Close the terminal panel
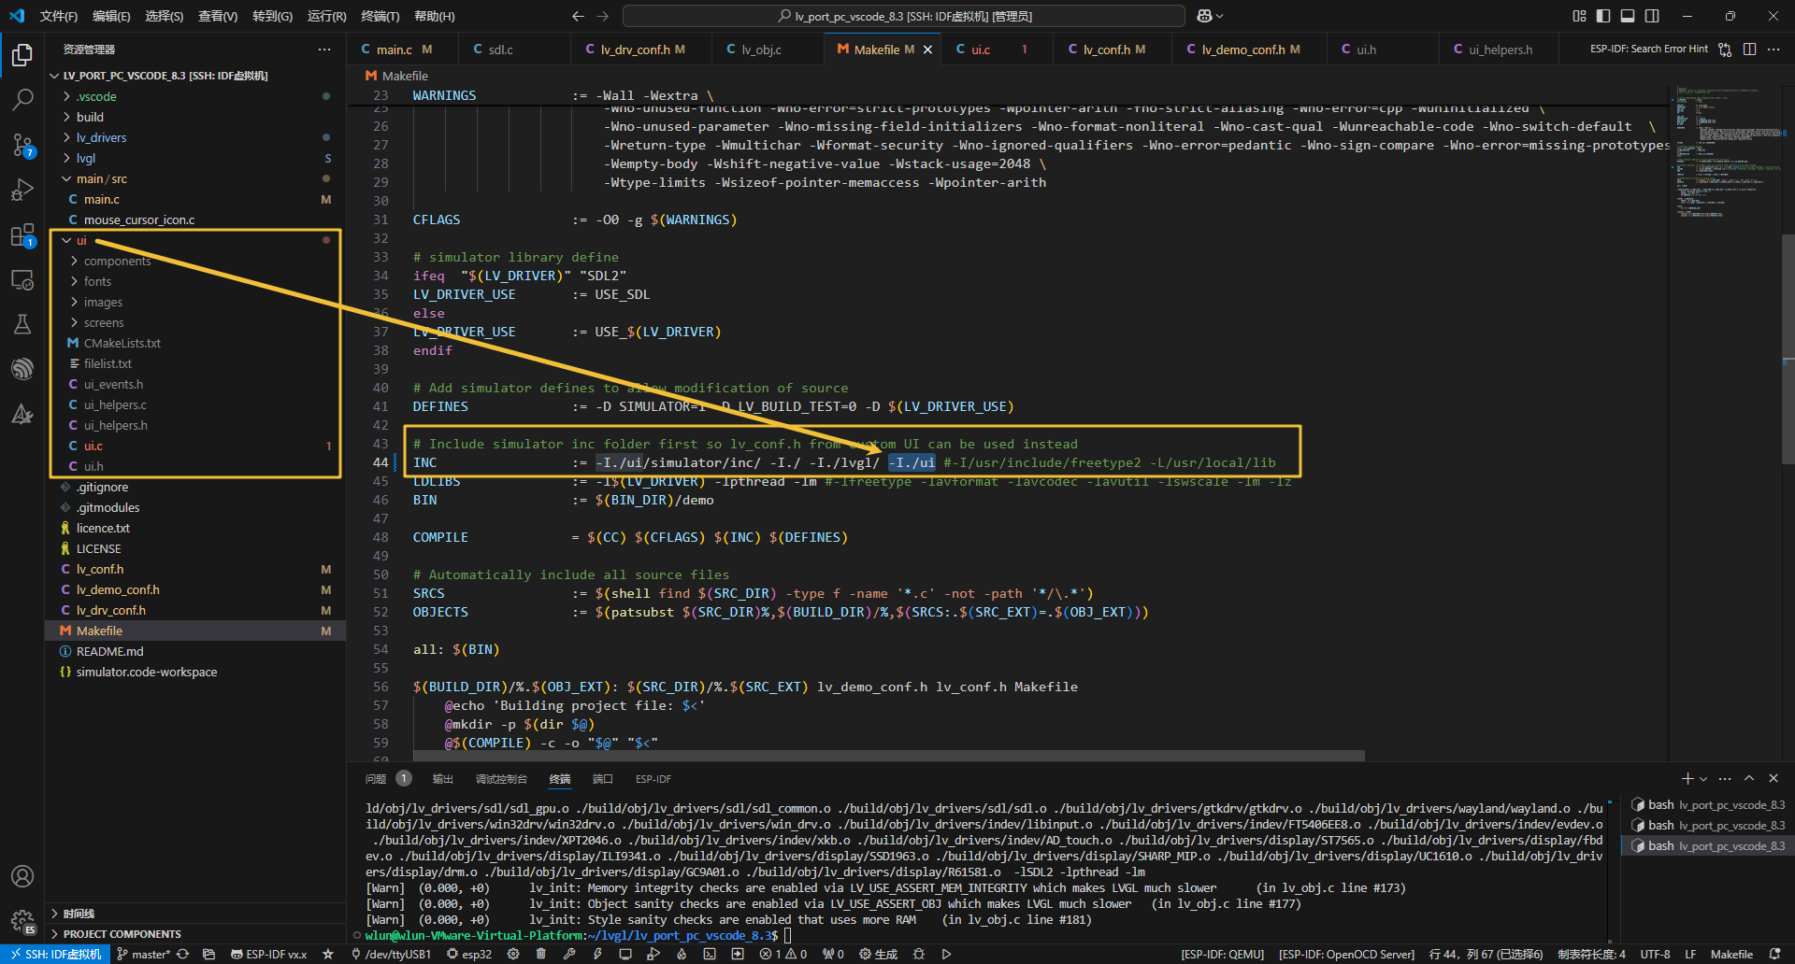Screen dimensions: 1795x964 [x=1773, y=778]
